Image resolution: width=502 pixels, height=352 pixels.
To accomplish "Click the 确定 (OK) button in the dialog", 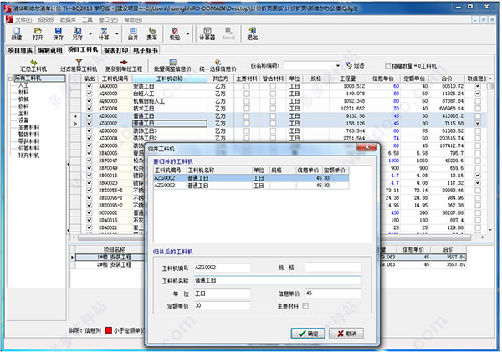I will [308, 334].
